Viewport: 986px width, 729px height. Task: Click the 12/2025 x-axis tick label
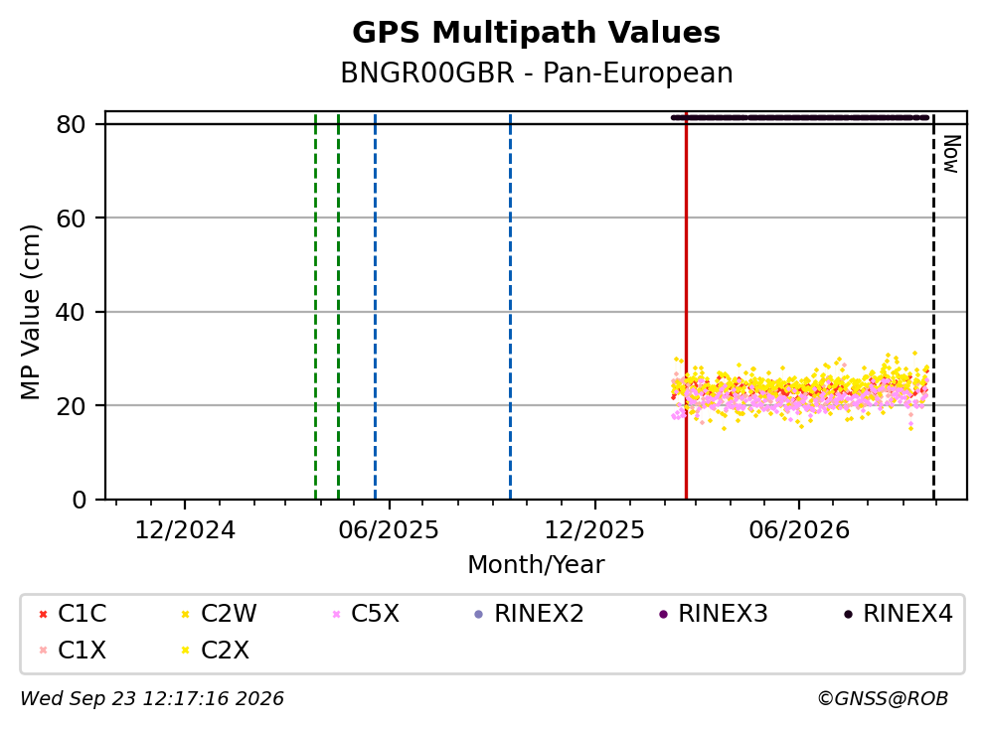click(594, 530)
